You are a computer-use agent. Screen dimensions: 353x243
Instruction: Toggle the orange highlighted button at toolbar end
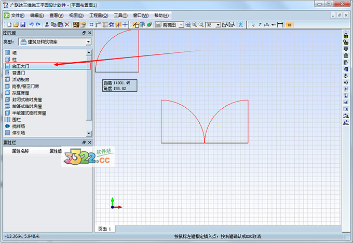pyautogui.click(x=289, y=24)
